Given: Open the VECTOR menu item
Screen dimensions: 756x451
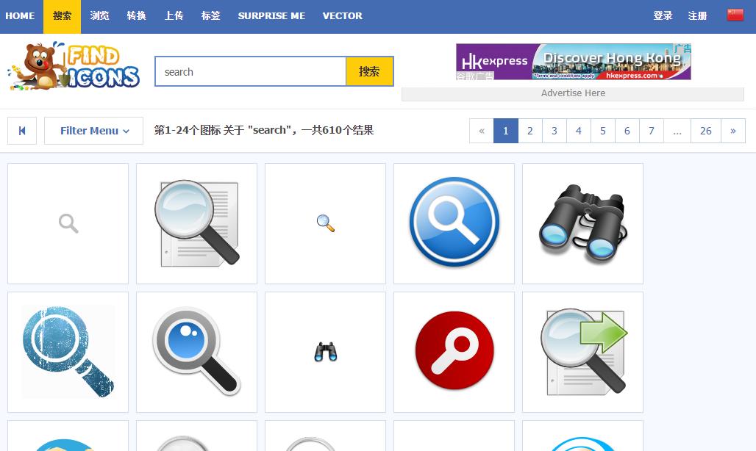Looking at the screenshot, I should (342, 16).
